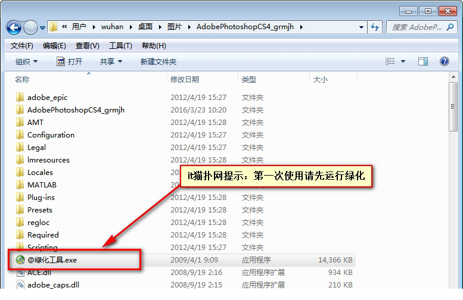The width and height of the screenshot is (463, 300).
Task: Select AdobePhotoshopCS4_grmjh folder icon in list
Action: [x=20, y=110]
